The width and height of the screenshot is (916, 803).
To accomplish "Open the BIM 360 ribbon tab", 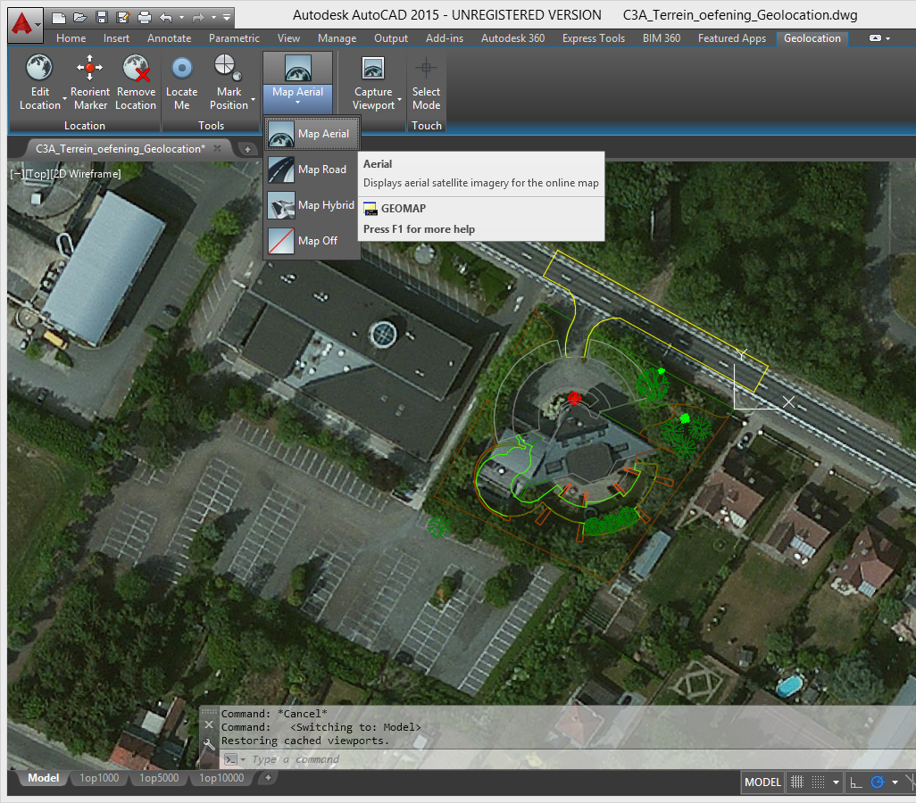I will point(662,38).
